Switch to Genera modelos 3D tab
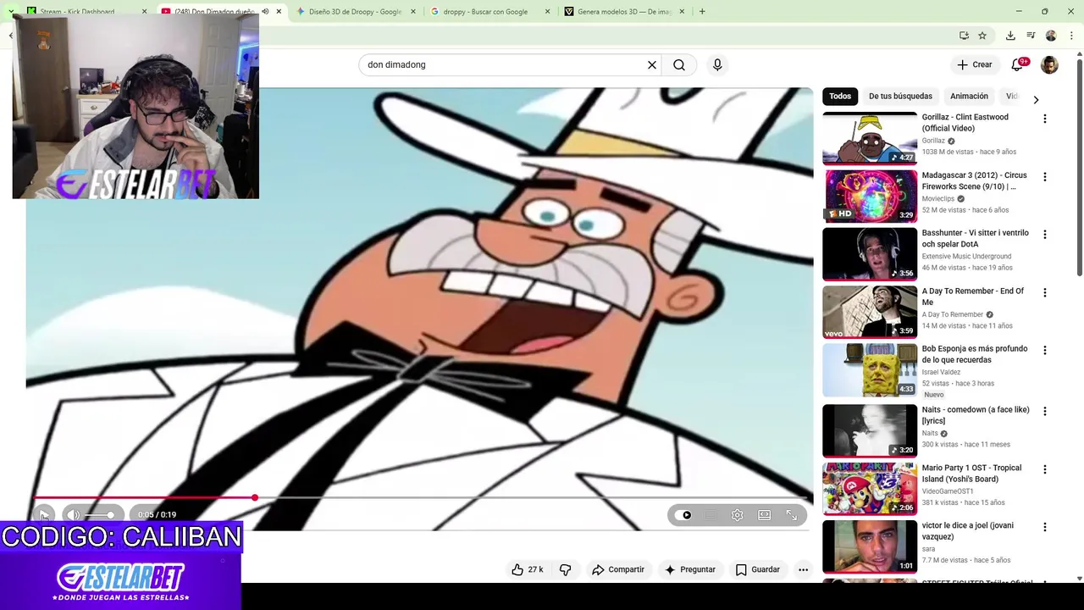Image resolution: width=1084 pixels, height=610 pixels. point(624,12)
